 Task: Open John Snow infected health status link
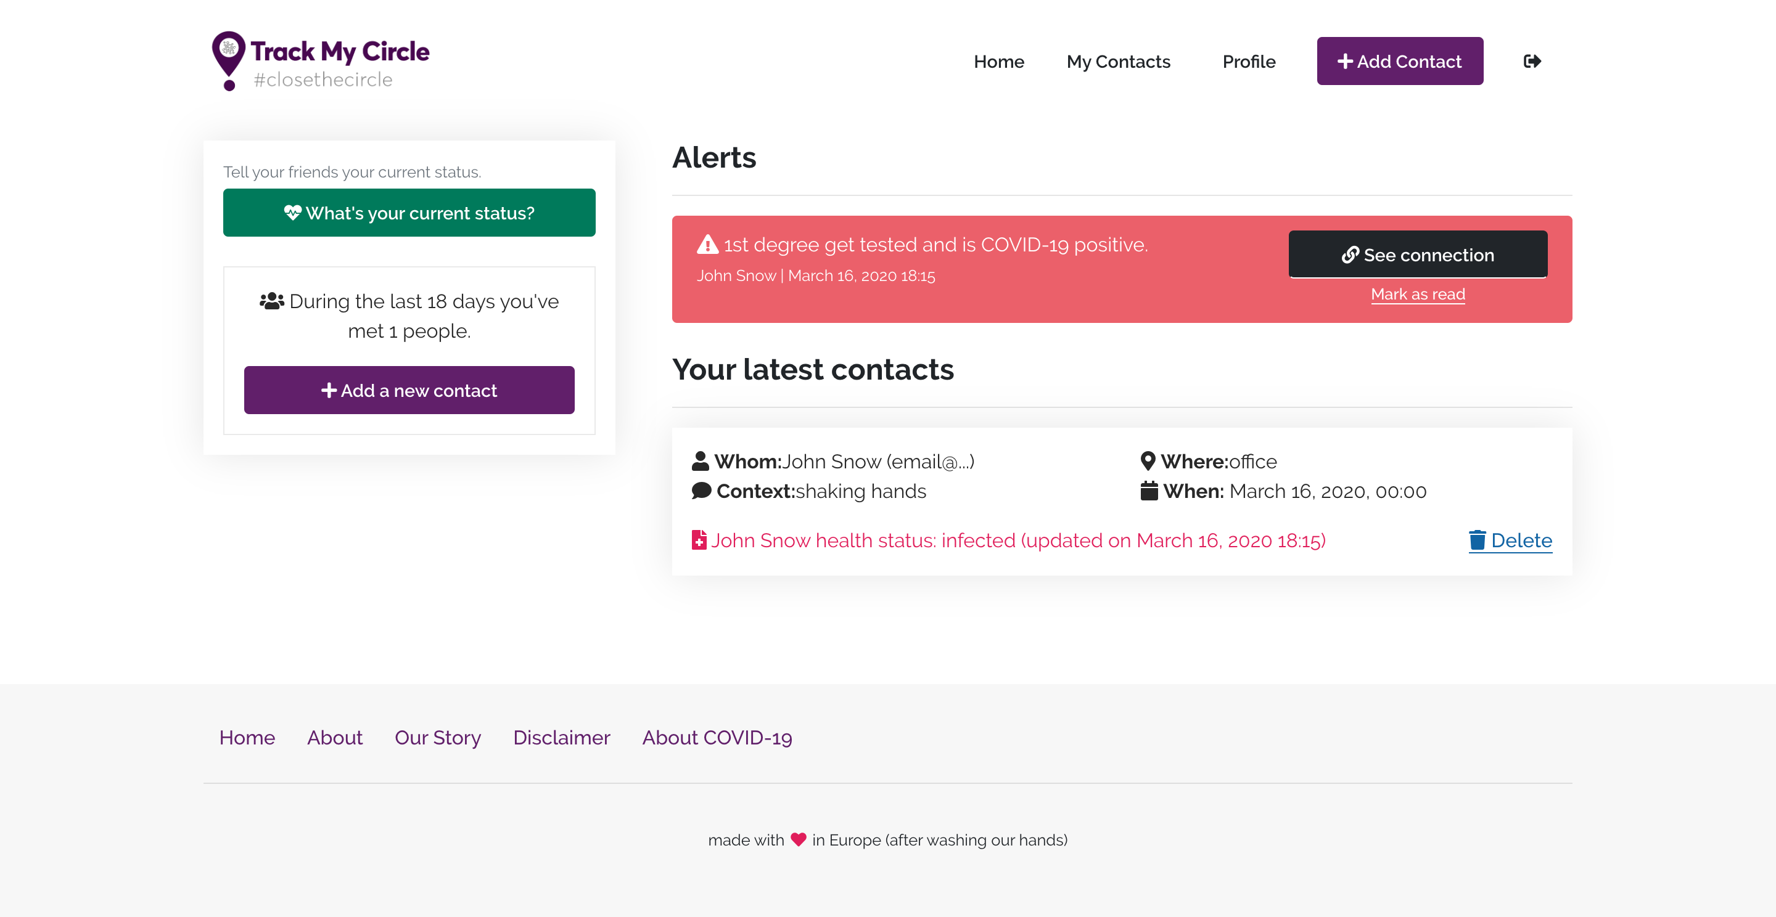[1017, 540]
